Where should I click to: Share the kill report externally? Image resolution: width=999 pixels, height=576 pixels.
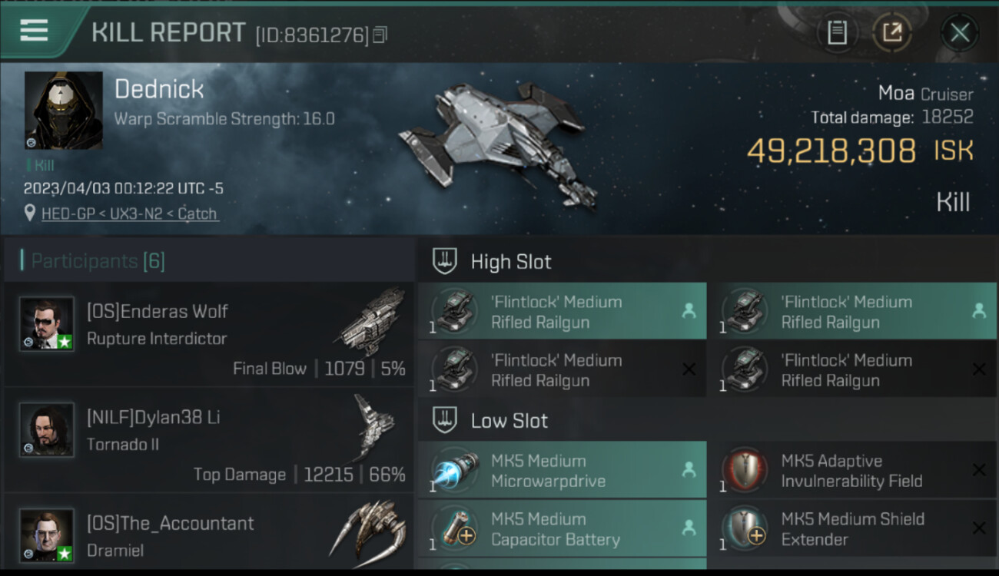point(891,32)
